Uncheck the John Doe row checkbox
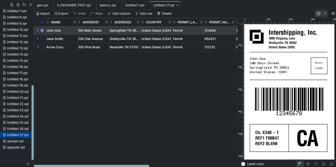The height and width of the screenshot is (167, 336). [x=42, y=31]
